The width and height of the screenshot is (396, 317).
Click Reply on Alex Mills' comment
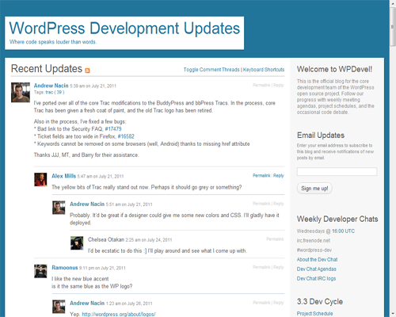[x=279, y=175]
